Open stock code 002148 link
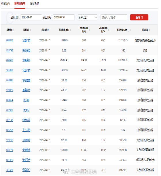 tap(10, 120)
